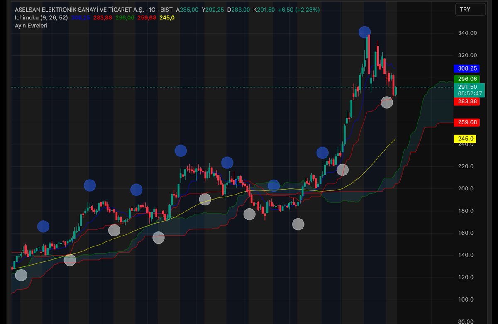The image size is (498, 324).
Task: Click the 100,0 price scale value
Action: pos(466,300)
